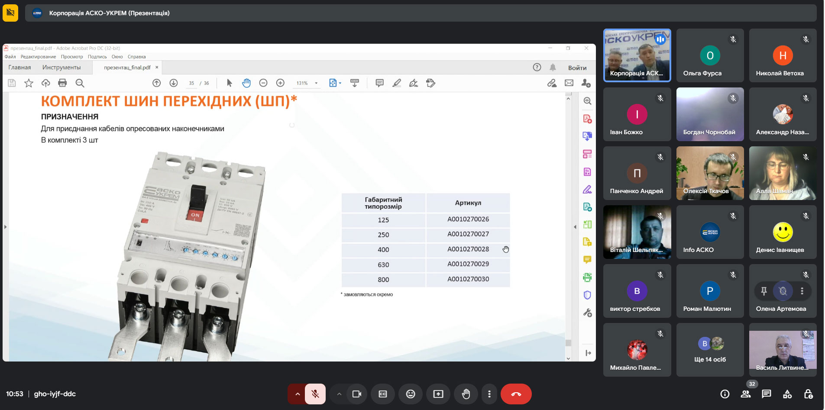The height and width of the screenshot is (410, 825).
Task: Expand the left navigation pane arrow
Action: coord(5,226)
